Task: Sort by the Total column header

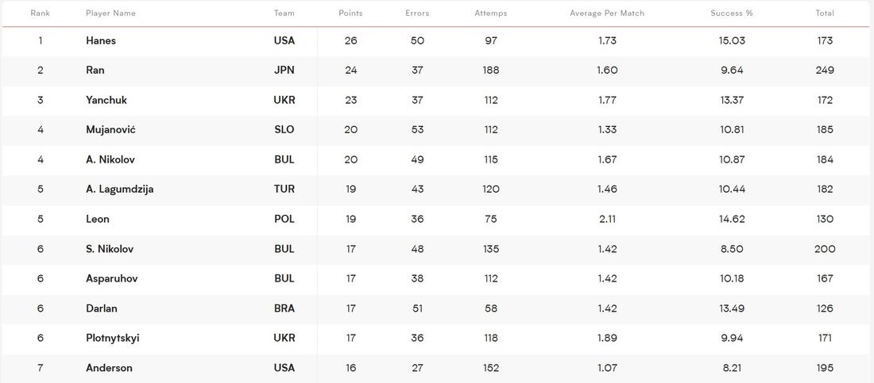Action: [x=825, y=13]
